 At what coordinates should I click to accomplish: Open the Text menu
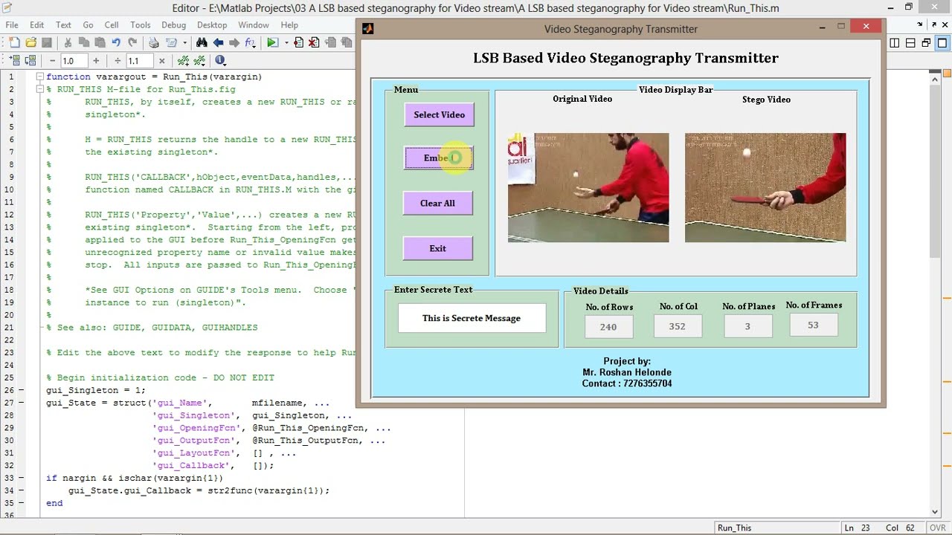[63, 25]
